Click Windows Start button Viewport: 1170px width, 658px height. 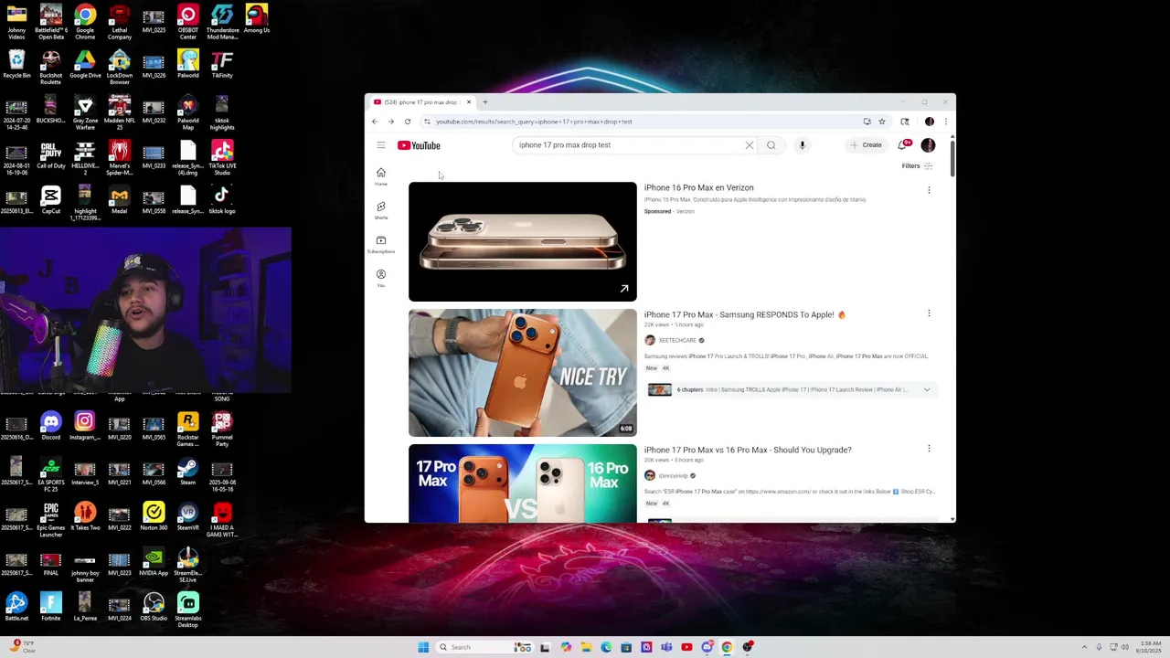click(x=423, y=647)
